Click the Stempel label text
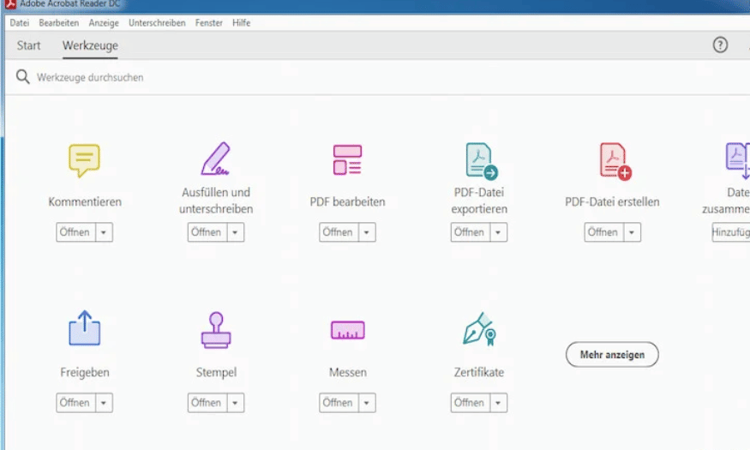Viewport: 750px width, 450px height. pos(216,372)
